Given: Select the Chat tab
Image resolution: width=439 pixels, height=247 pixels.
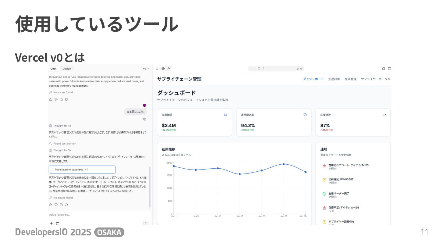Looking at the screenshot, I should [x=53, y=69].
